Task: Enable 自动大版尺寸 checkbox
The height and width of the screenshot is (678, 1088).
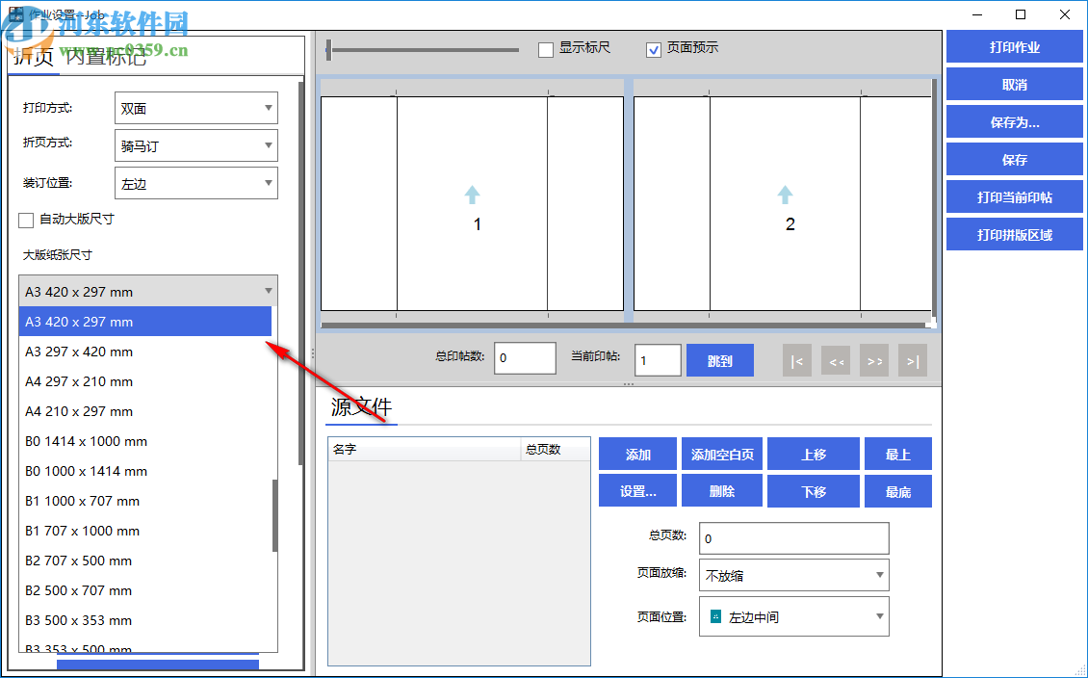Action: [x=26, y=220]
